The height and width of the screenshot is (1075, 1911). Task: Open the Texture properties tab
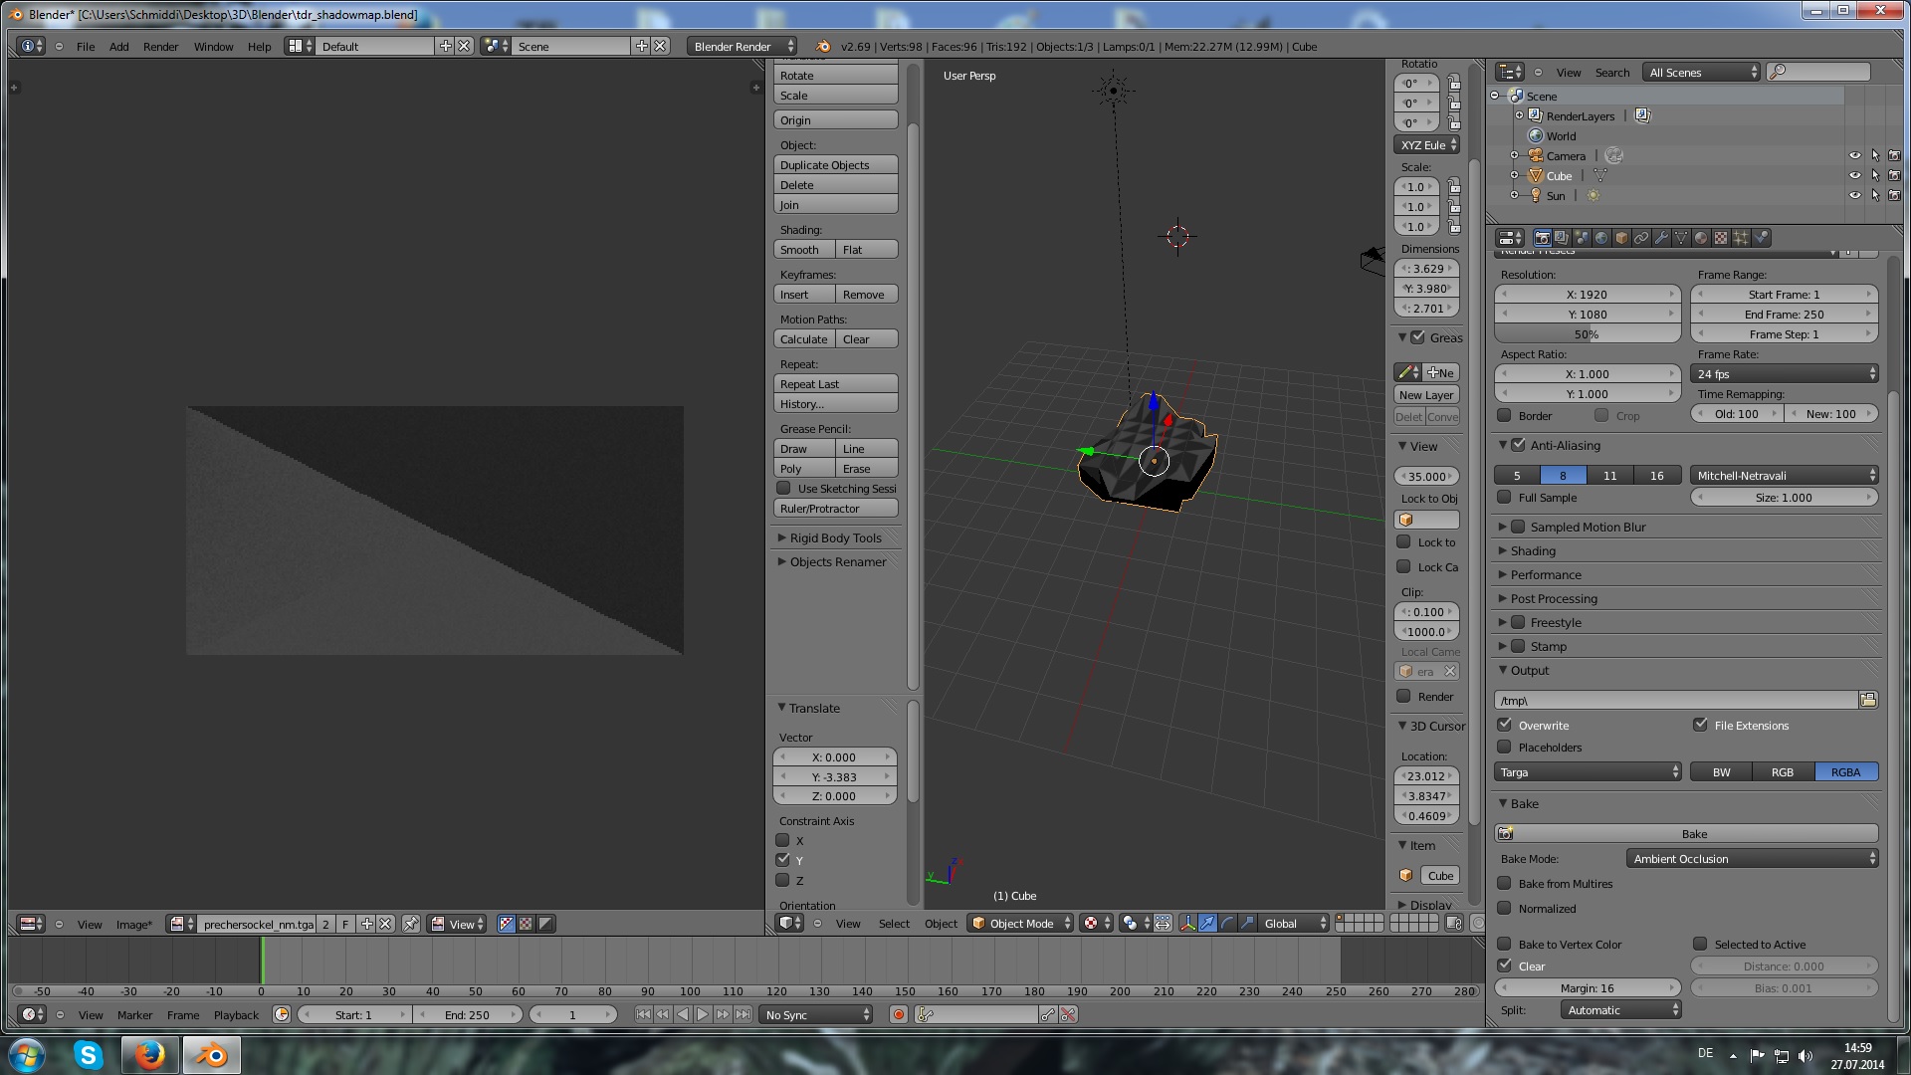click(x=1721, y=238)
